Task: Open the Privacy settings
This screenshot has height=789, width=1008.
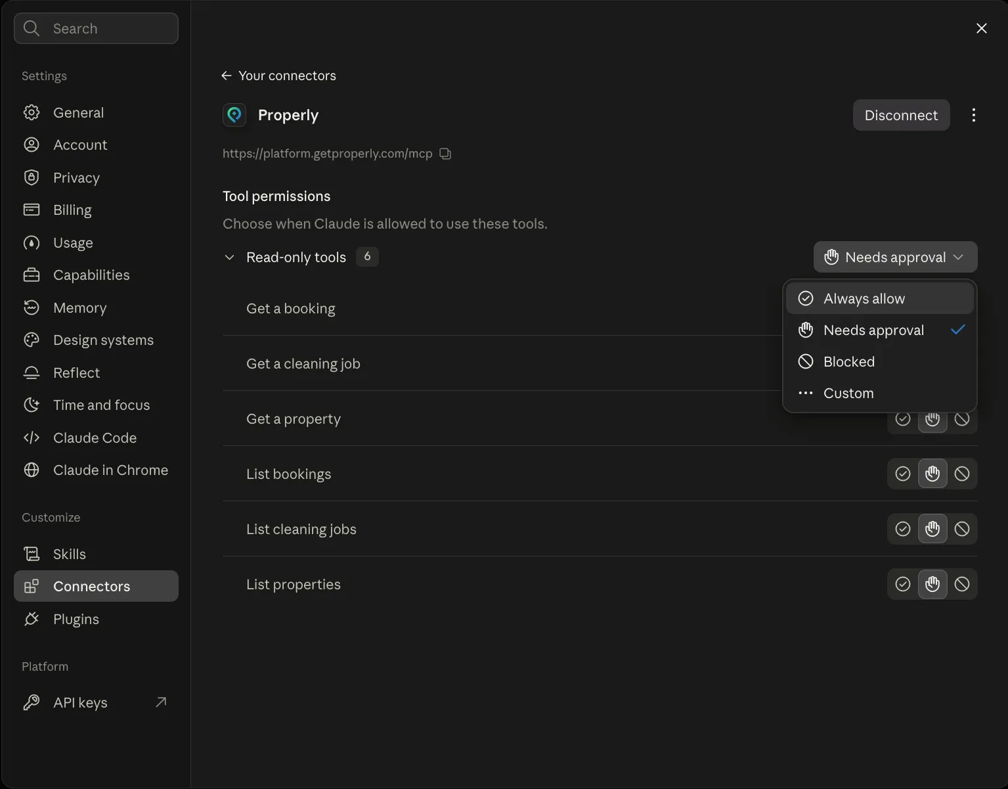Action: [96, 177]
